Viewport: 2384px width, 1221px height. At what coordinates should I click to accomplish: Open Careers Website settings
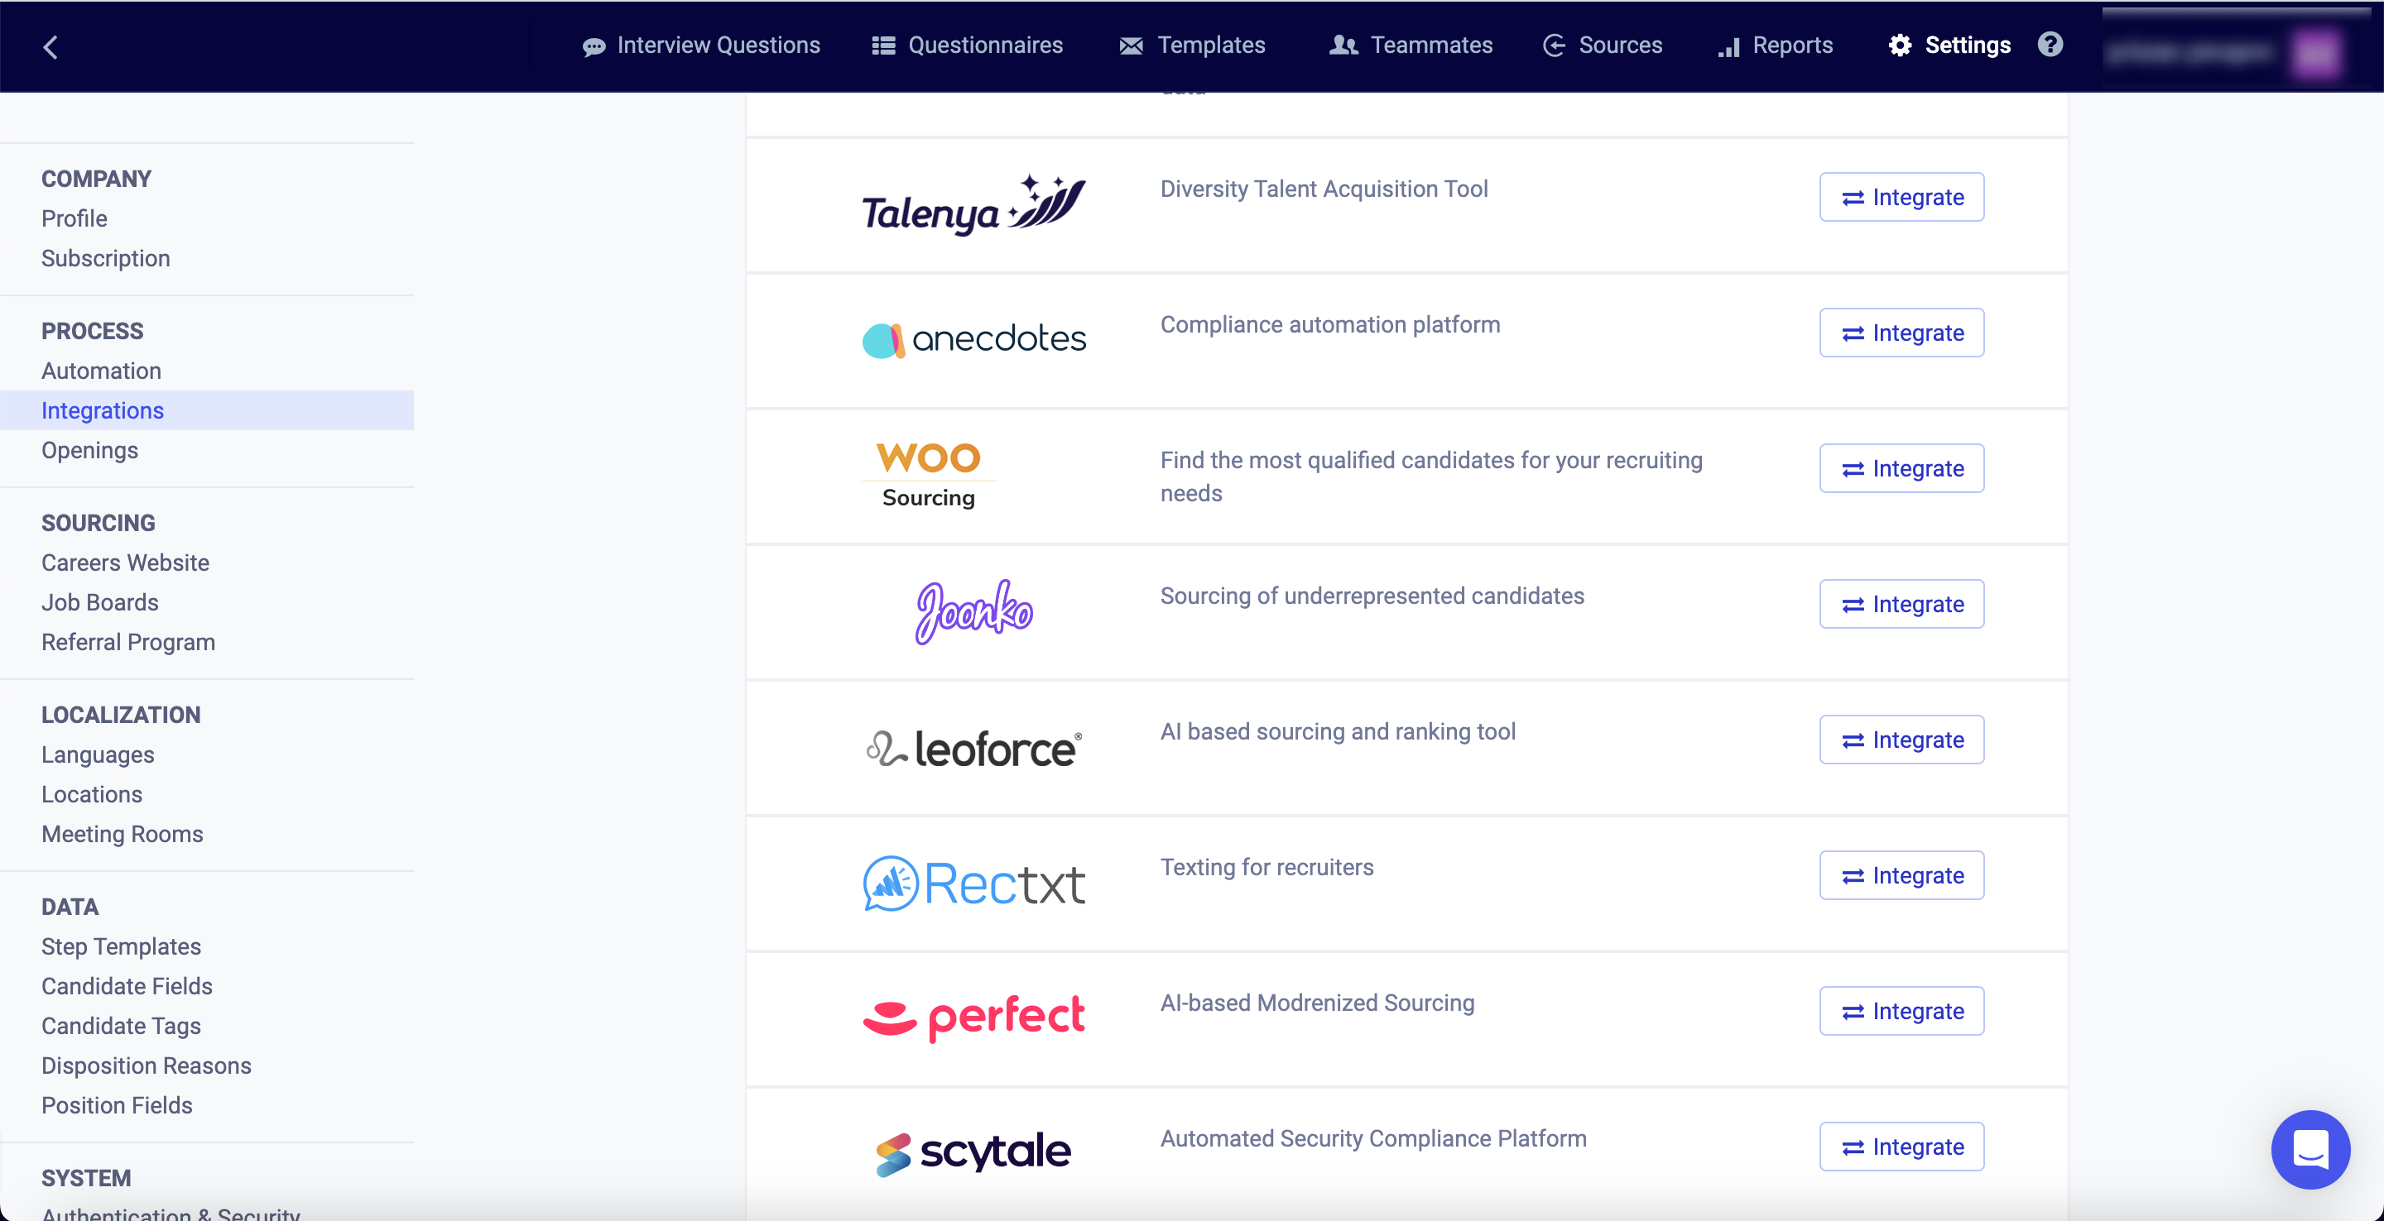point(125,563)
